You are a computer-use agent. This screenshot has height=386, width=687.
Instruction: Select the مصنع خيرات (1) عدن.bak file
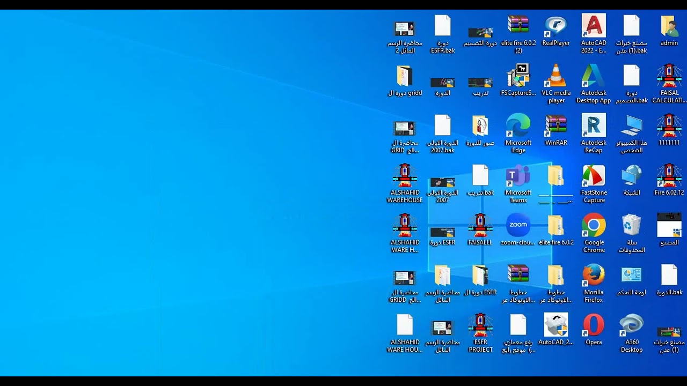coord(632,34)
